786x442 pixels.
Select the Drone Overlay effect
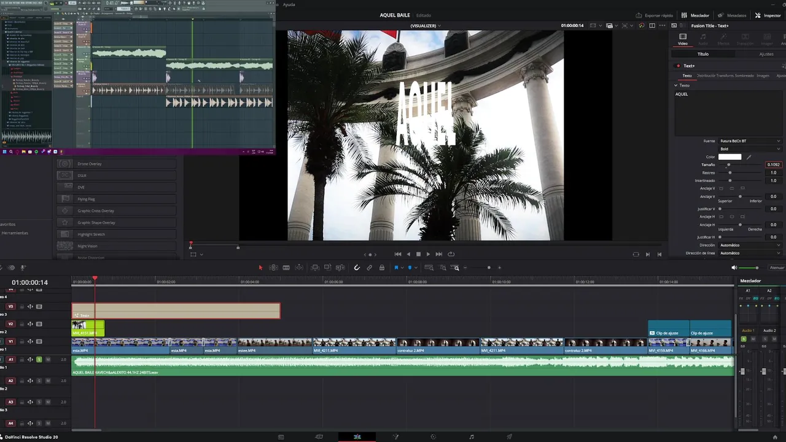pos(117,164)
